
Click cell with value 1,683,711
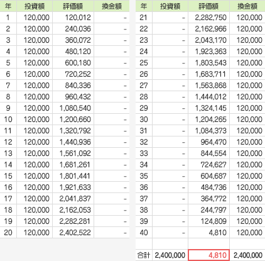pyautogui.click(x=209, y=74)
